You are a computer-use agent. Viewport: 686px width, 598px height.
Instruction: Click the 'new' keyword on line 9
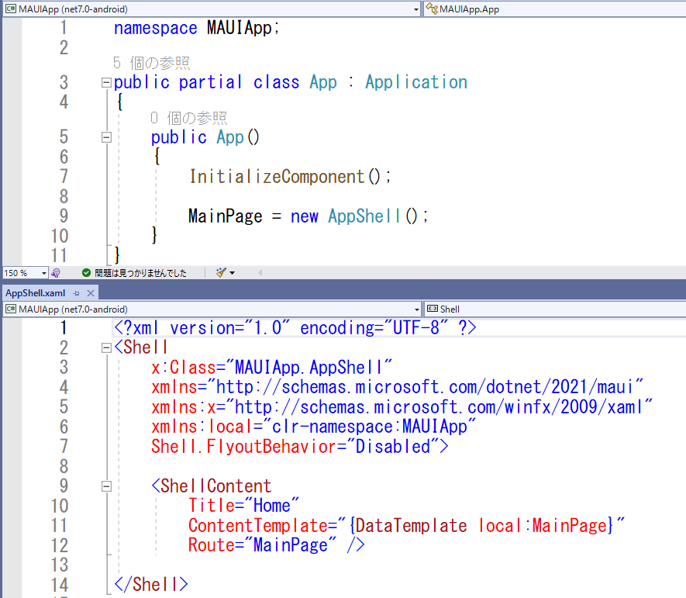pyautogui.click(x=304, y=216)
